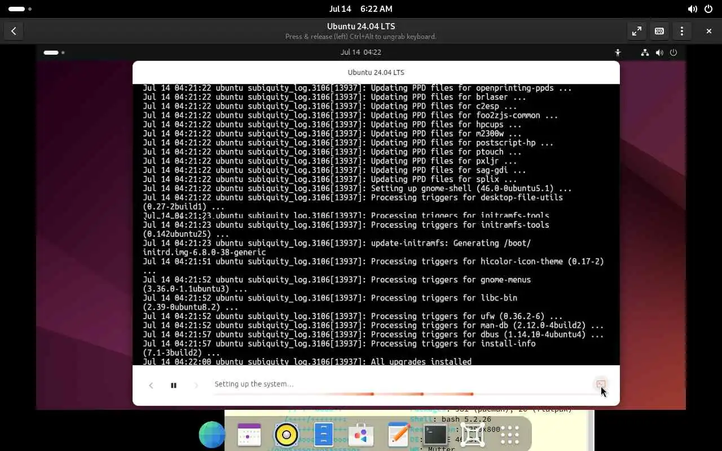Image resolution: width=722 pixels, height=451 pixels.
Task: Open Text Editor from the dock
Action: (398, 435)
